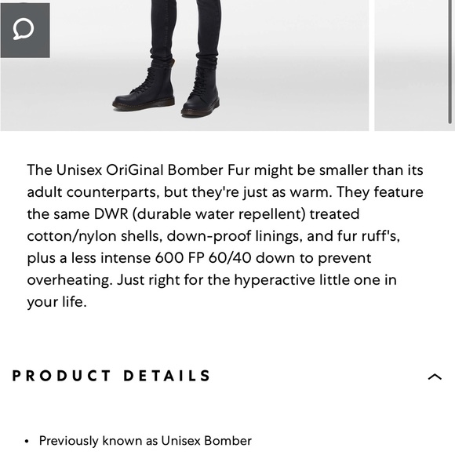Click the model's right black boot
Screen dimensions: 455x455
tap(201, 89)
